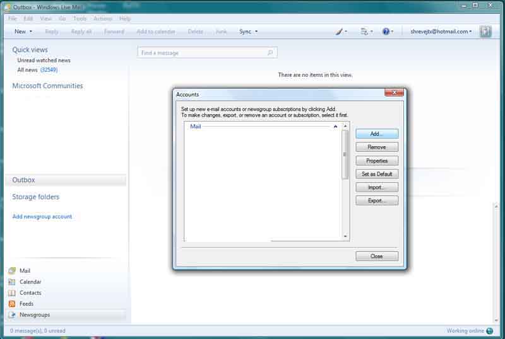The width and height of the screenshot is (505, 339).
Task: Click the Reply all toolbar button
Action: 81,32
